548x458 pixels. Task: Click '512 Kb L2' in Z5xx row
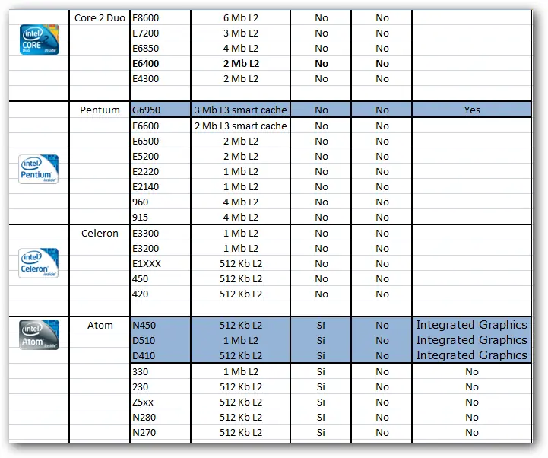(x=241, y=402)
